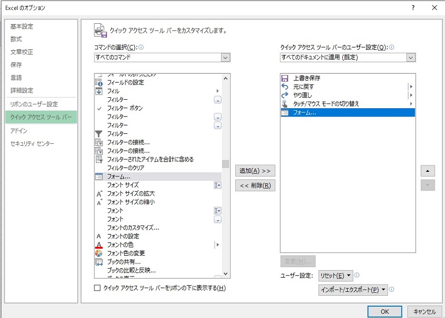Select the ブックの共有... command icon
This screenshot has width=445, height=318.
pos(99,262)
